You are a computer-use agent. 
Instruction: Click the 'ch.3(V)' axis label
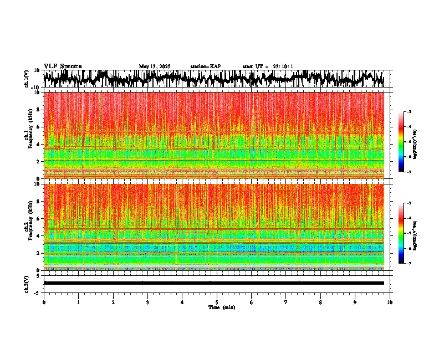coord(27,285)
